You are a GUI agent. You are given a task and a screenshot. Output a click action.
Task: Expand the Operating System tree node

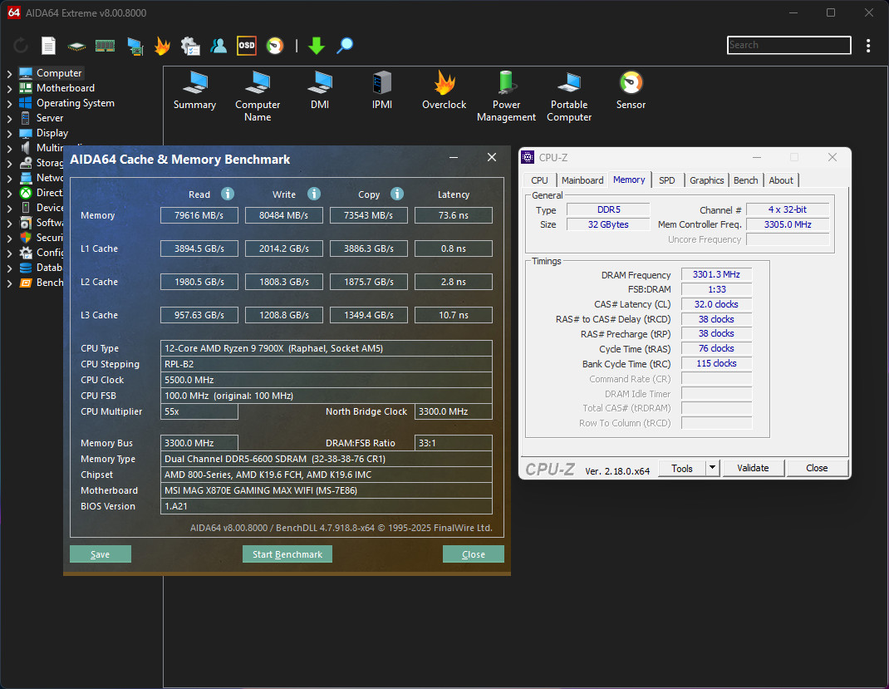pos(9,103)
